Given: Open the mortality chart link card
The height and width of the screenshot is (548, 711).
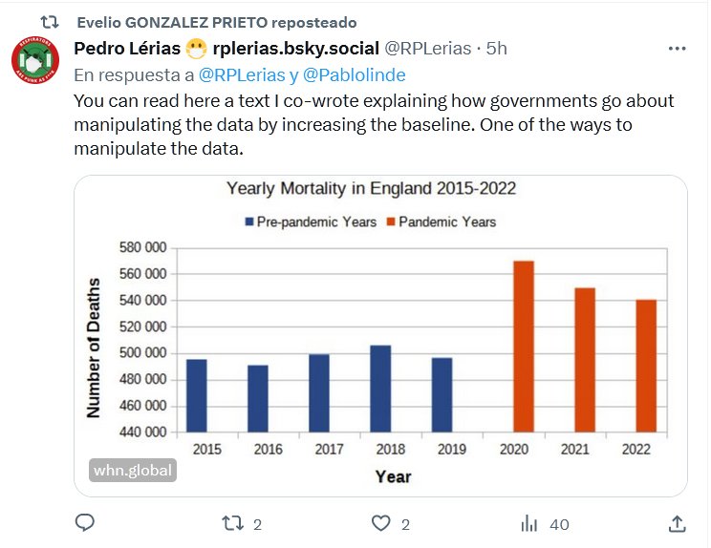Looking at the screenshot, I should pos(379,334).
